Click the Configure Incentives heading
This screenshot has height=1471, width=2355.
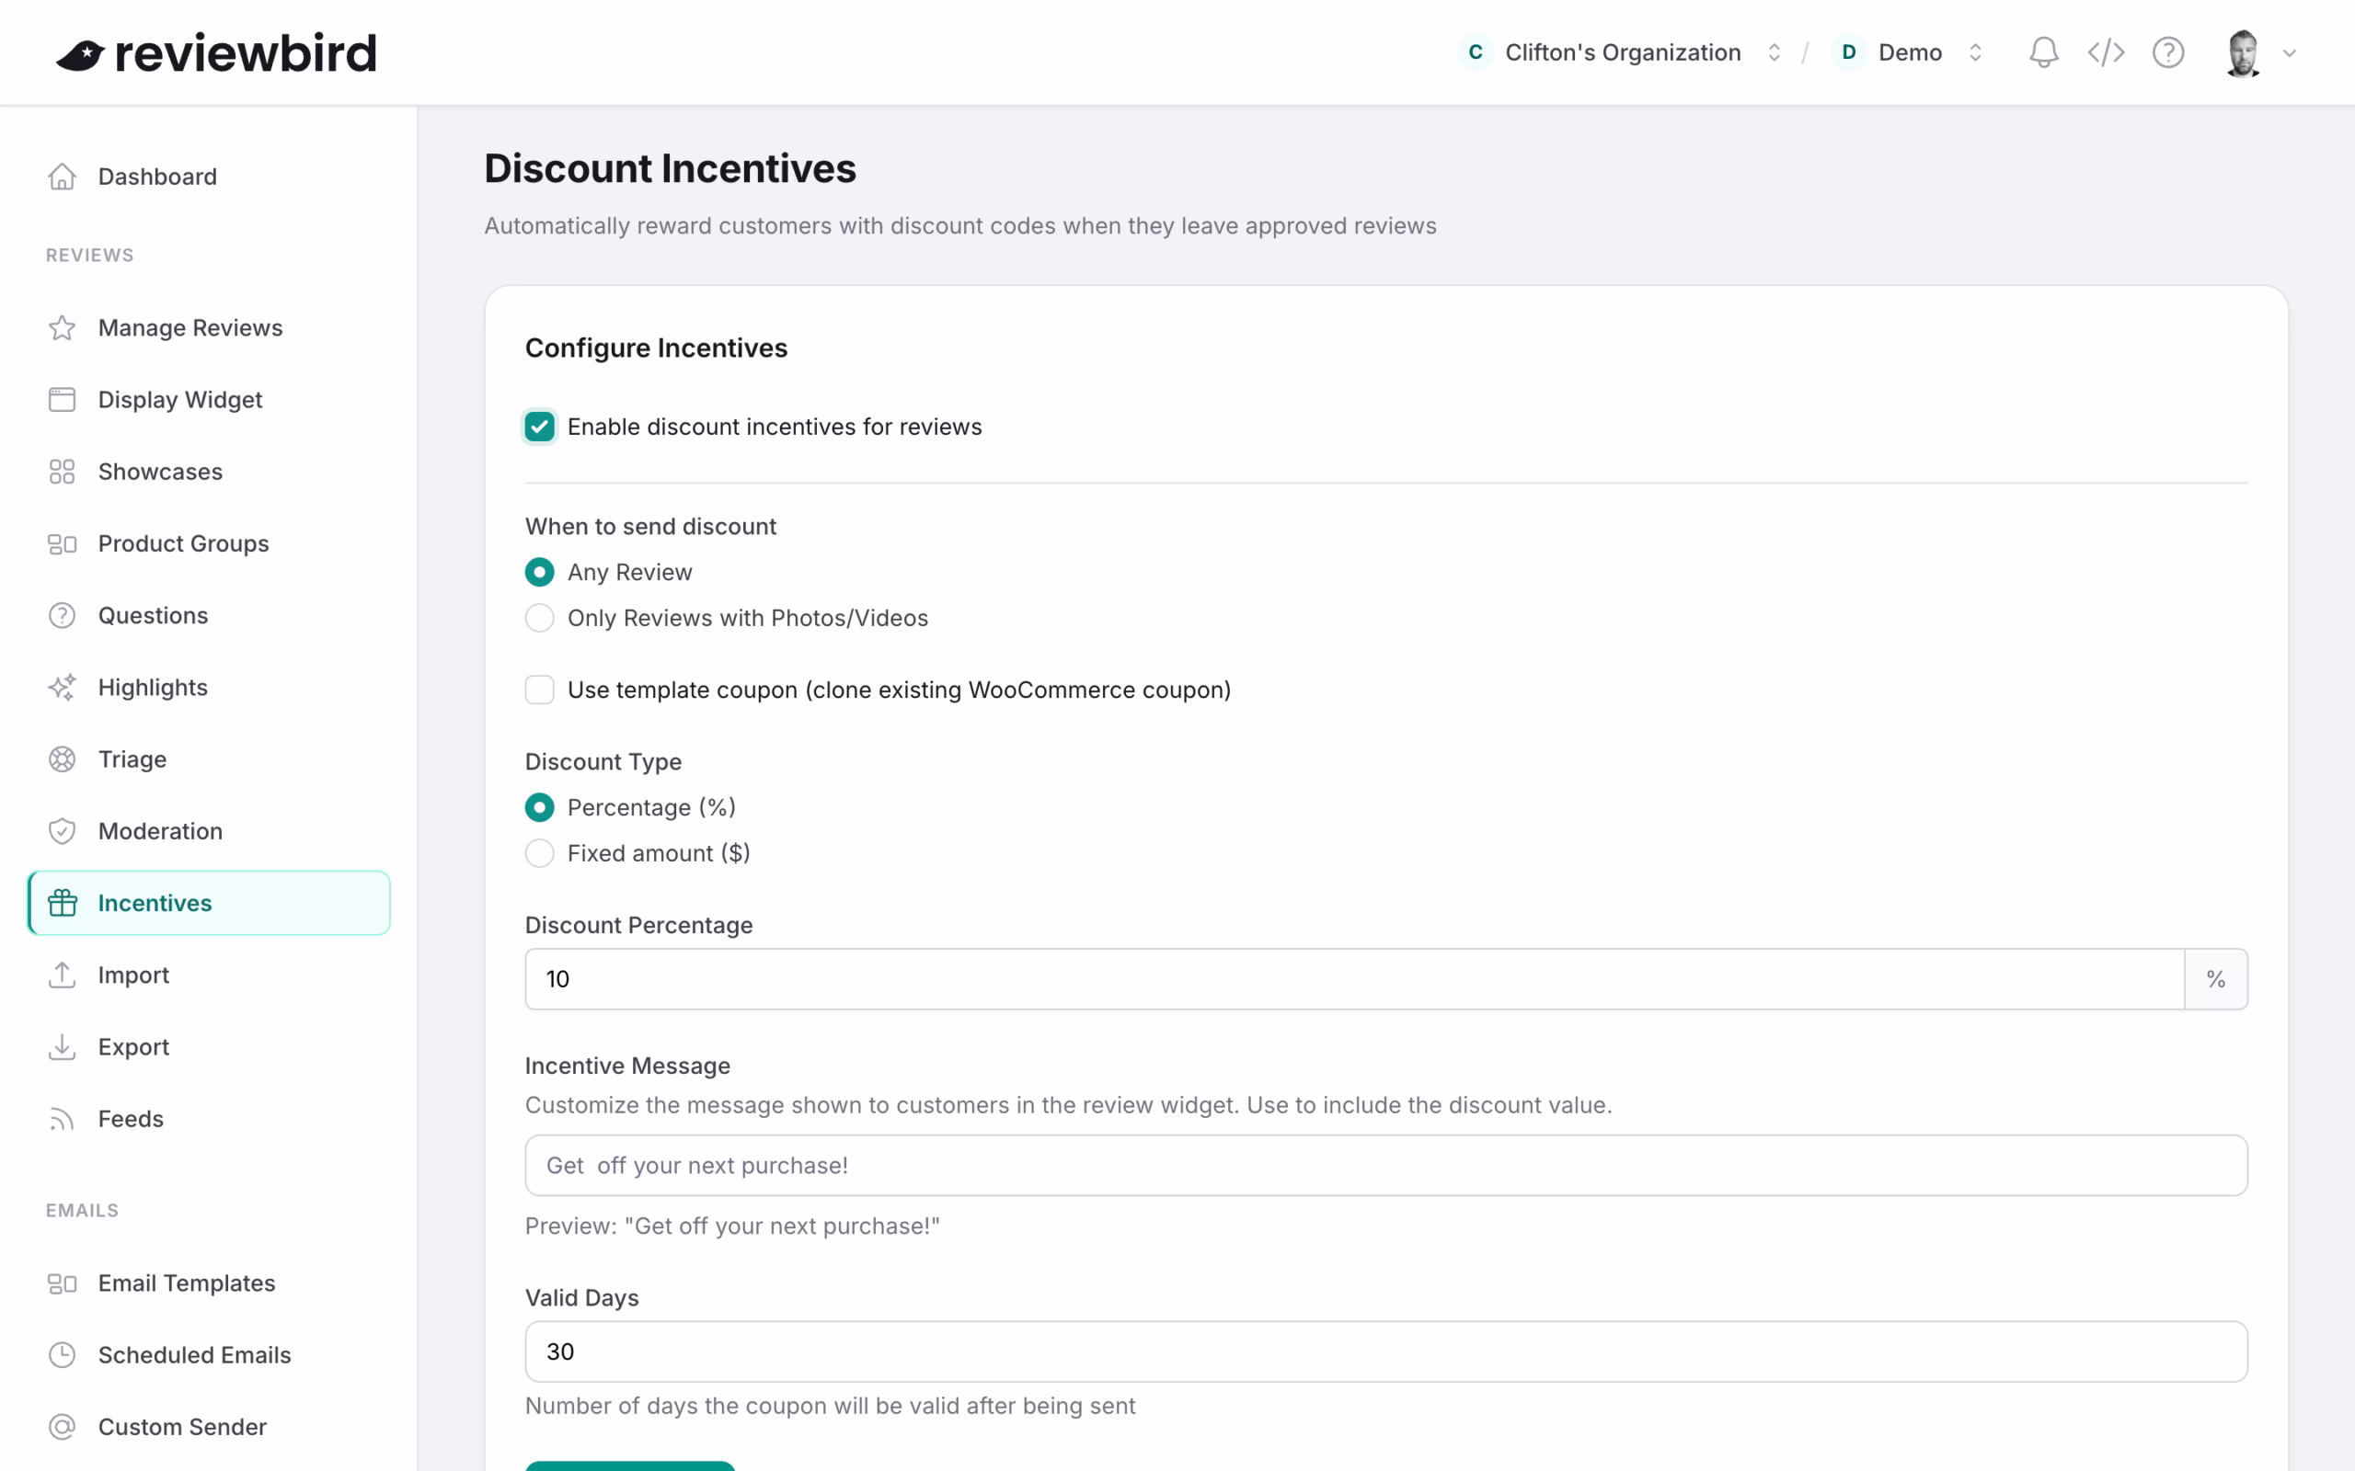pos(656,348)
